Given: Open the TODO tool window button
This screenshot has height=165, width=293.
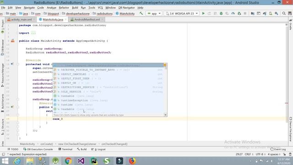Looking at the screenshot, I should coord(13,149).
